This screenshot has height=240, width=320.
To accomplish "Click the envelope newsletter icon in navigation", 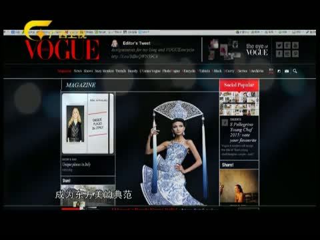I will [287, 71].
